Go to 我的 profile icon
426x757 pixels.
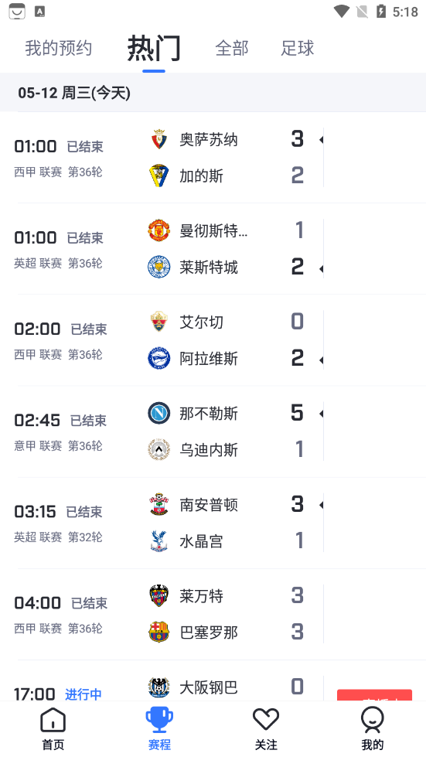click(373, 719)
